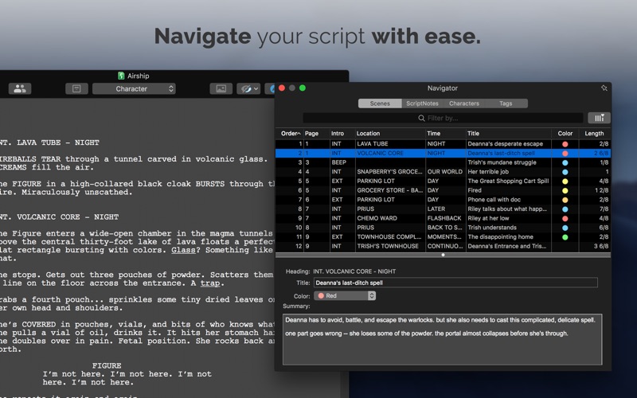Click blue color dot for BEEP row
Image resolution: width=637 pixels, height=398 pixels.
point(565,163)
